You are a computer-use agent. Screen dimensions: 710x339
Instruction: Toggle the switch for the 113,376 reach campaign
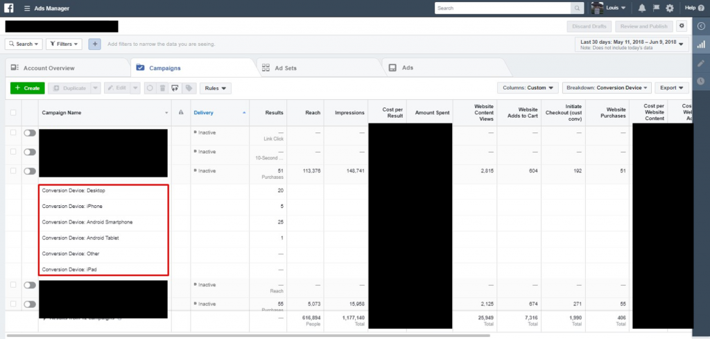30,171
